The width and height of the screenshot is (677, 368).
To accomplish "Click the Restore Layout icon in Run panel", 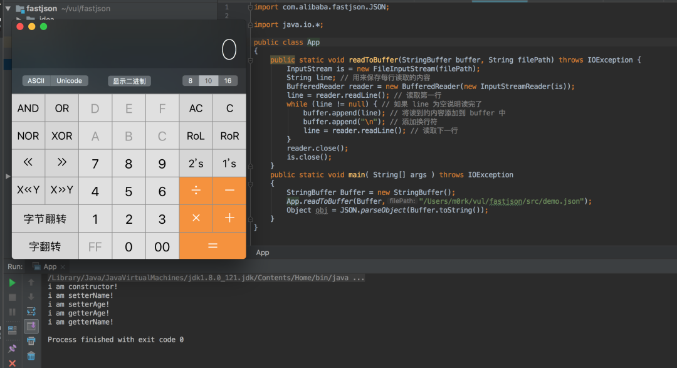I will (x=13, y=330).
